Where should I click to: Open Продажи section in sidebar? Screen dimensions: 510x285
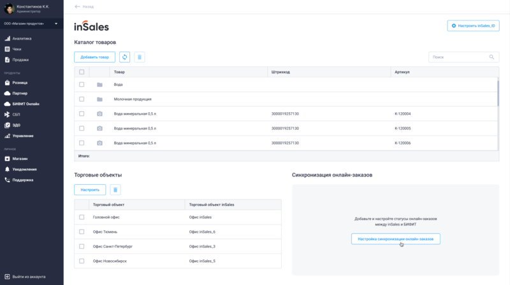click(x=17, y=60)
